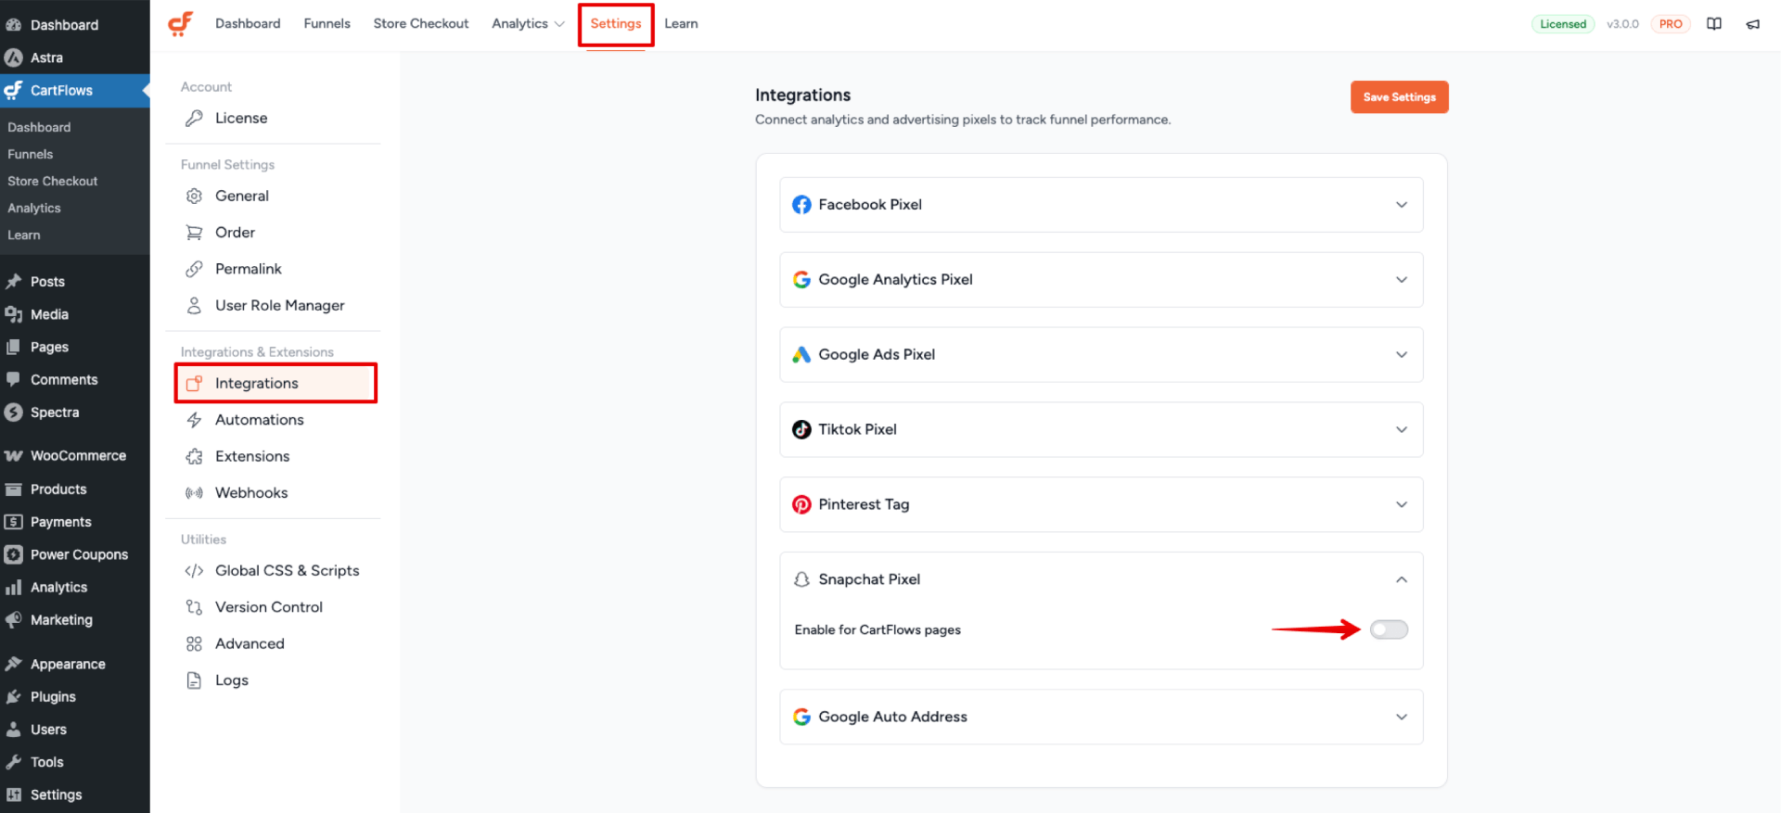Image resolution: width=1781 pixels, height=813 pixels.
Task: Click the Advanced grid icon
Action: (x=194, y=643)
